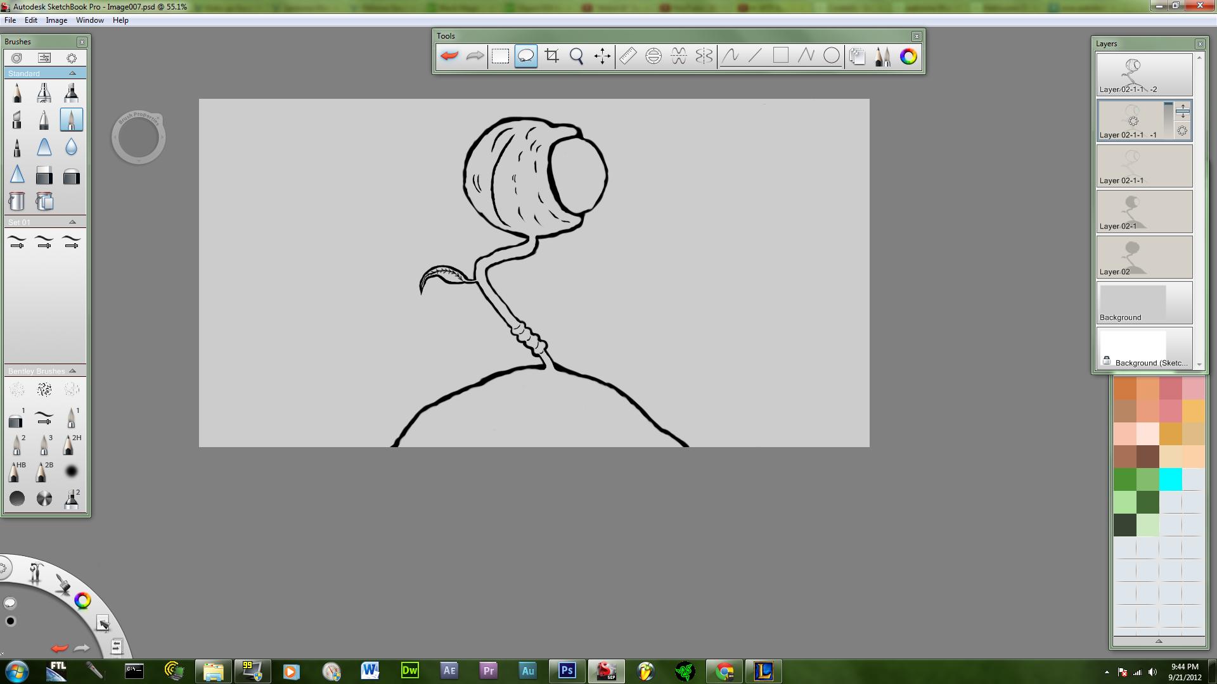The height and width of the screenshot is (684, 1217).
Task: Toggle the Symmetry tool
Action: tap(704, 56)
